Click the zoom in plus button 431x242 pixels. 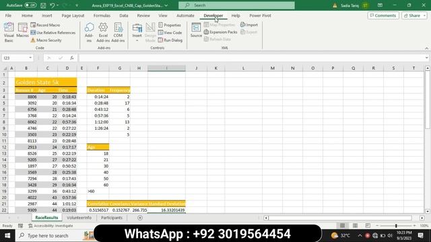tap(415, 226)
